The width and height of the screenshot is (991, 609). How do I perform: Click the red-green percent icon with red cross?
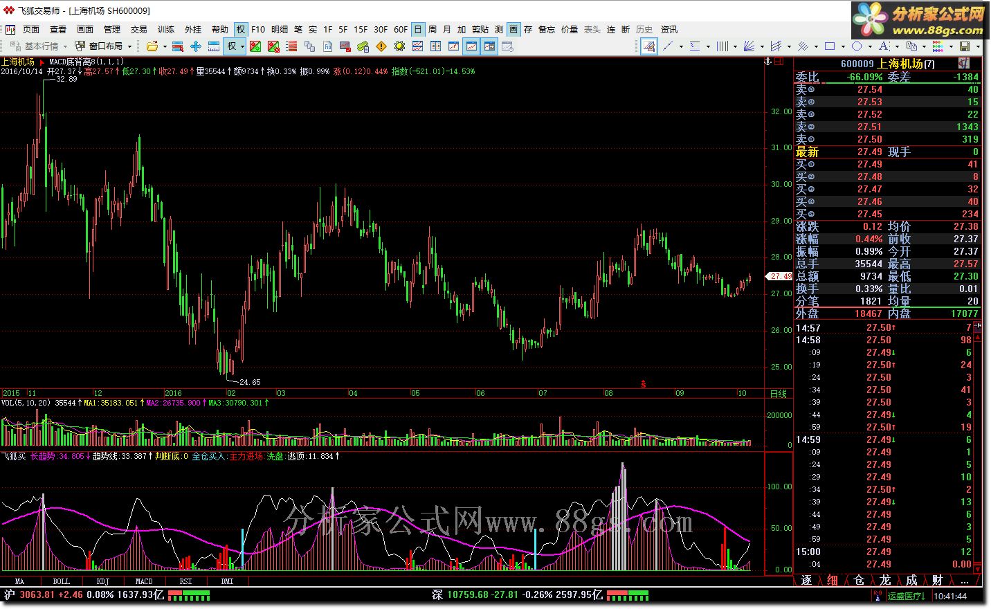(x=273, y=46)
